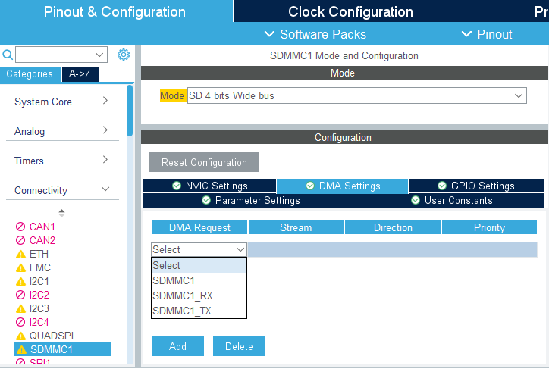
Task: Click the search magnifier icon
Action: coord(8,55)
